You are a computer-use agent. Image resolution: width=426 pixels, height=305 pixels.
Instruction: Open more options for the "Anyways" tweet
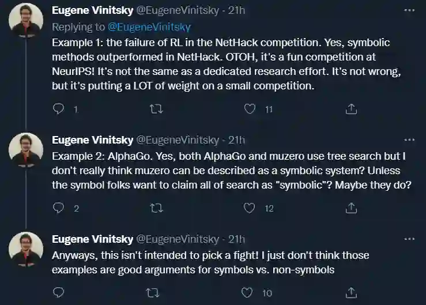click(409, 239)
